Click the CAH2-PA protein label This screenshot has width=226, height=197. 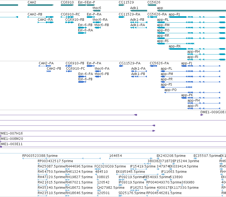tap(46, 63)
